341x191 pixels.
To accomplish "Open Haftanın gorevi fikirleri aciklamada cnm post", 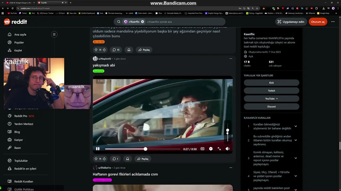I will click(125, 174).
